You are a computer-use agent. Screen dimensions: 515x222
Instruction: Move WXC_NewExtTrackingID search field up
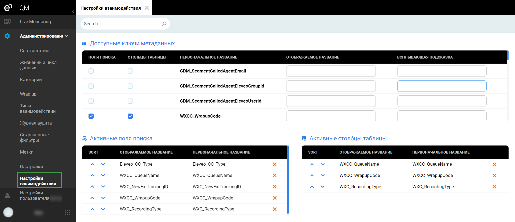(x=92, y=187)
